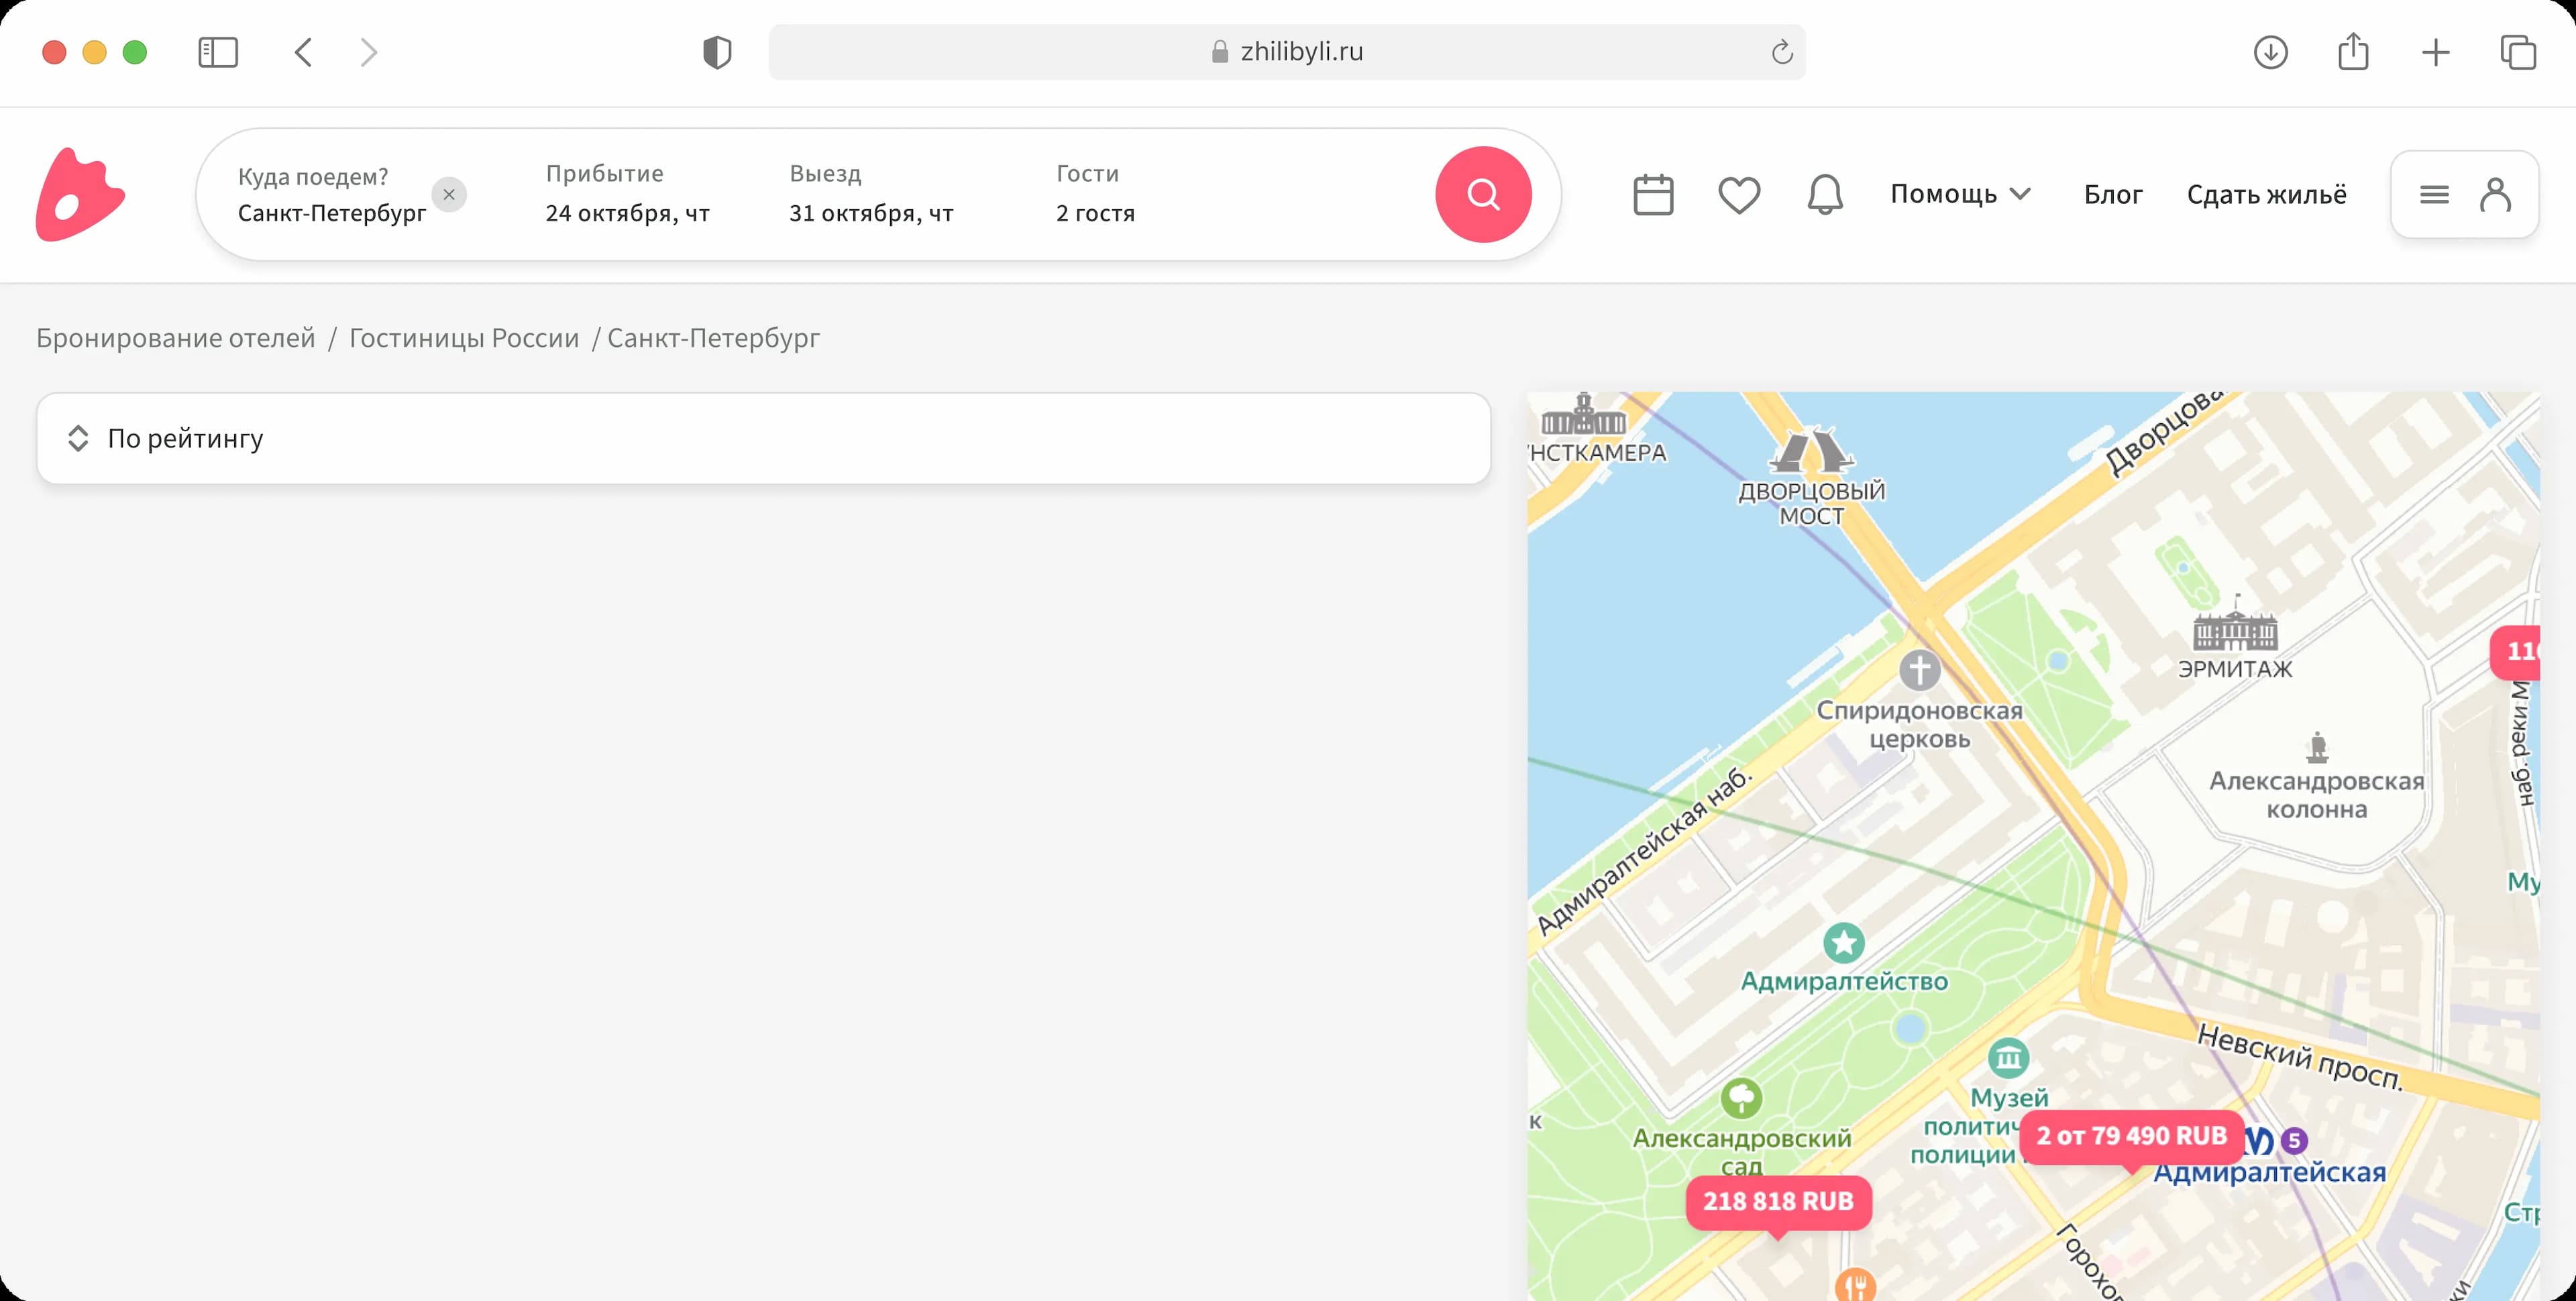Screen dimensions: 2576x1301
Task: Open notifications via the bell icon
Action: point(1825,194)
